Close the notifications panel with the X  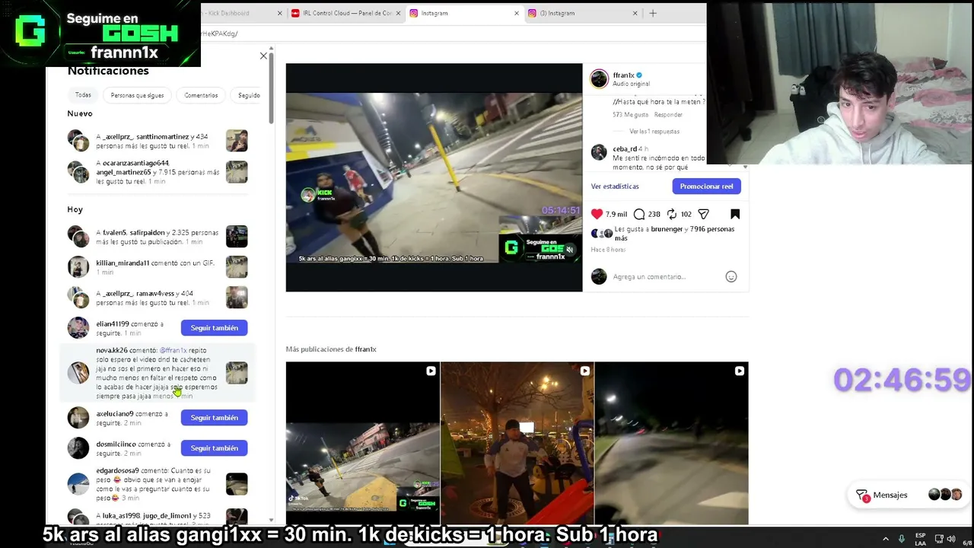263,56
